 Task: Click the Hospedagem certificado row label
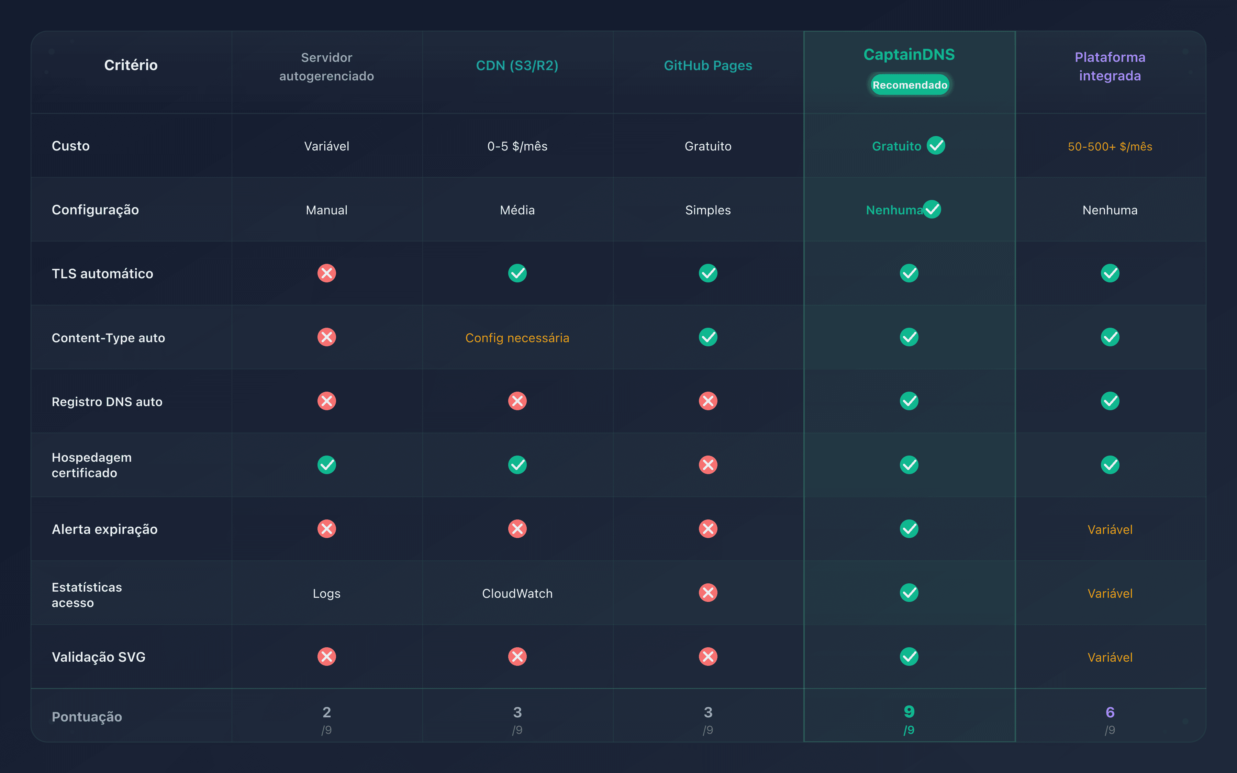pos(91,465)
